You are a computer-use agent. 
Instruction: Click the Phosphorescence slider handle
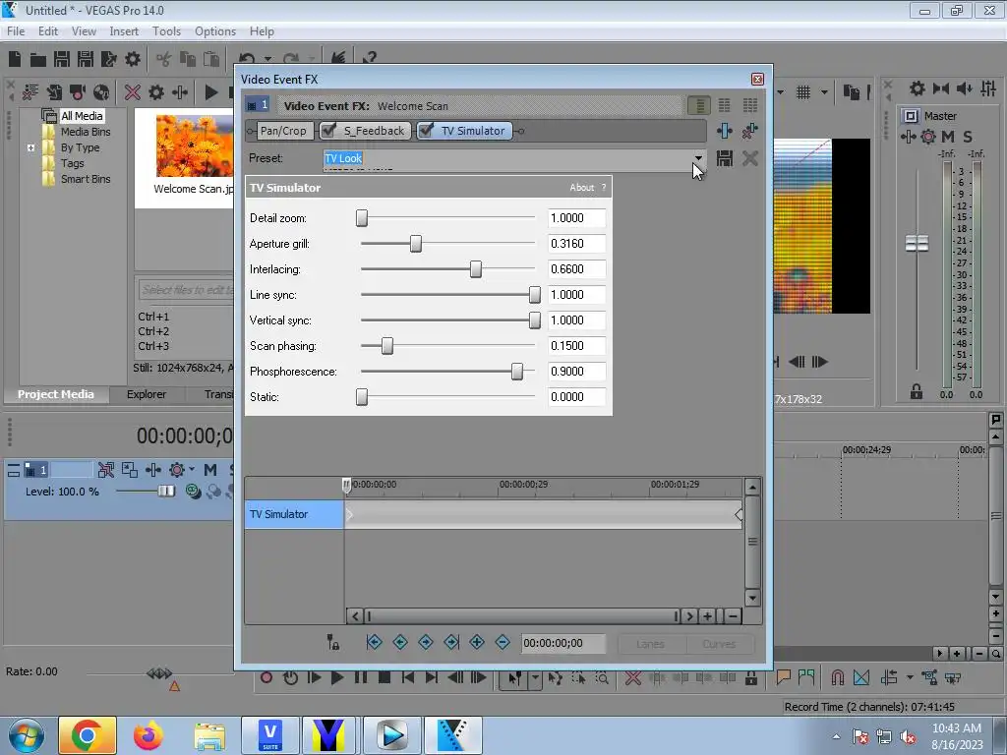click(517, 371)
